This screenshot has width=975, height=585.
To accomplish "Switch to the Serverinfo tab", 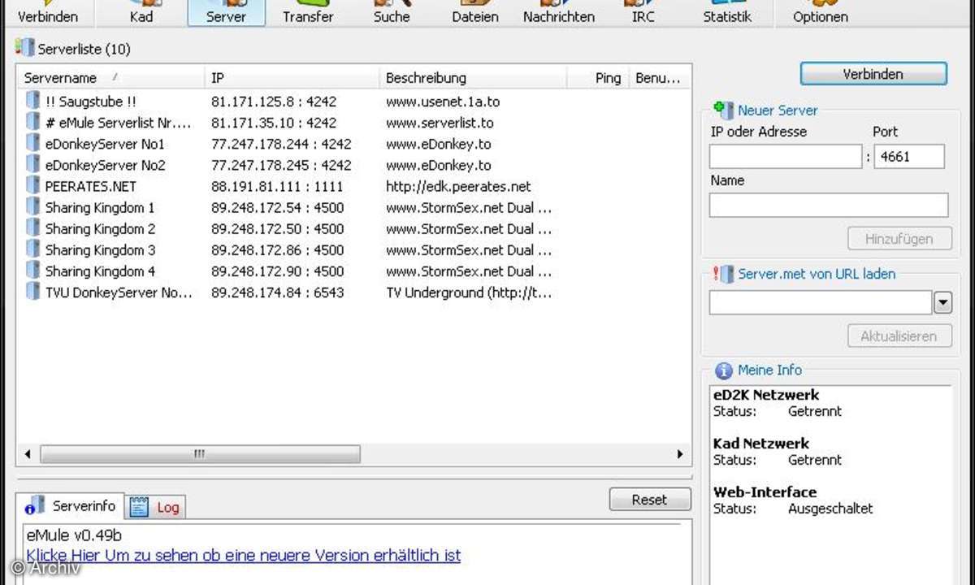I will click(x=71, y=505).
